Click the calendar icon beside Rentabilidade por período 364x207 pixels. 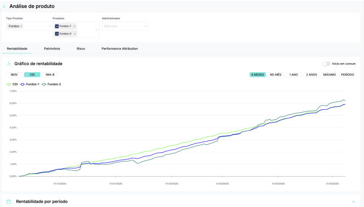tap(8, 201)
